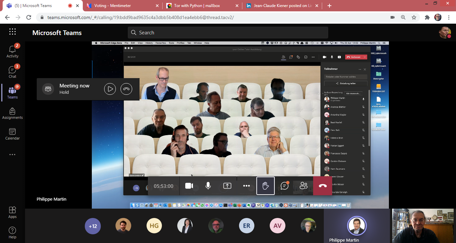456x243 pixels.
Task: Open the Activity feed in sidebar
Action: click(12, 51)
